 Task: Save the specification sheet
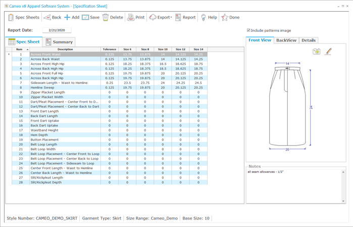[x=90, y=17]
